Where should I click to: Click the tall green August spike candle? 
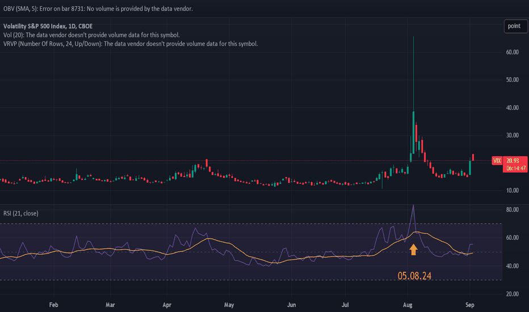click(413, 132)
